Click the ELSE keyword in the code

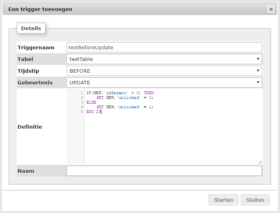click(91, 102)
